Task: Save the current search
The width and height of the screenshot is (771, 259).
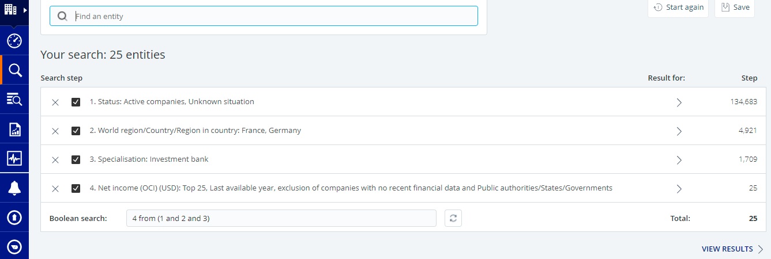Action: [735, 7]
